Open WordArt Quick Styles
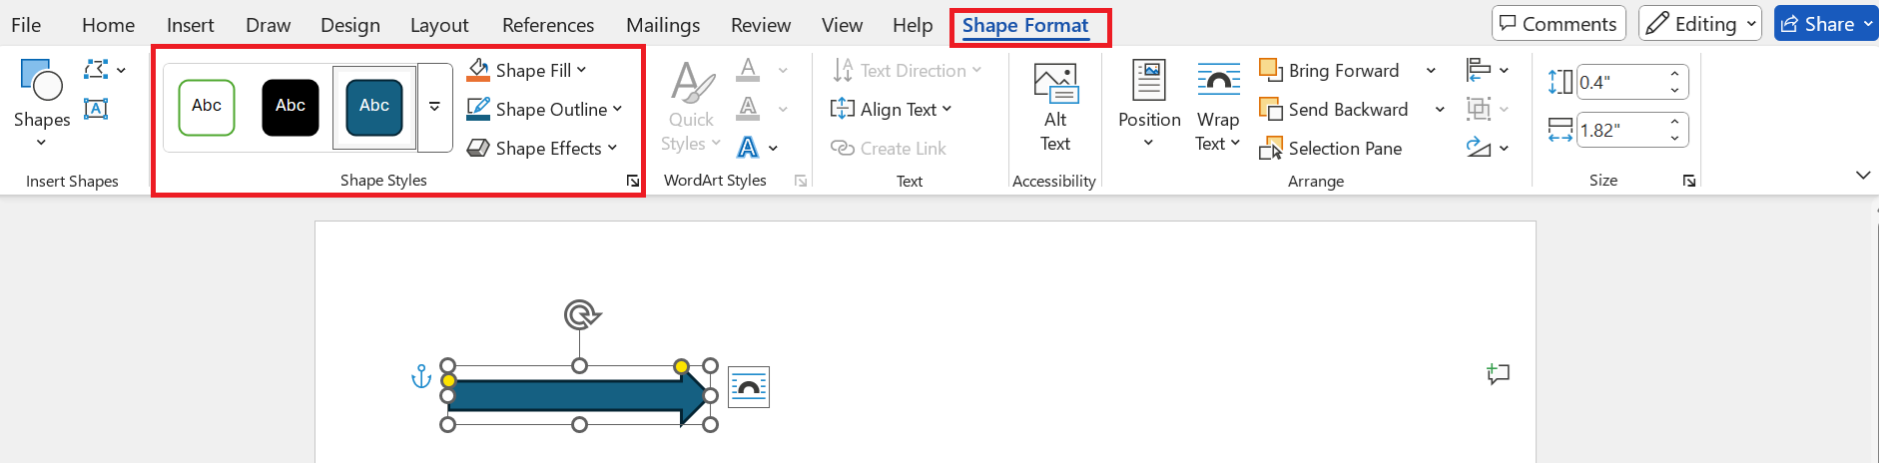 click(x=691, y=107)
